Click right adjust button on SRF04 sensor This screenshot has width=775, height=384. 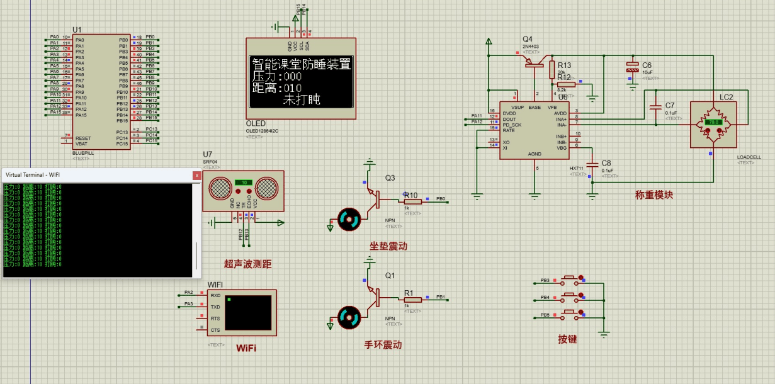249,193
